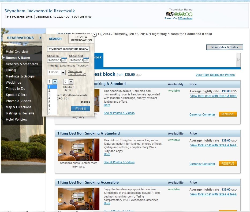This screenshot has height=212, width=250.
Task: Click More under first room description
Action: click(107, 105)
